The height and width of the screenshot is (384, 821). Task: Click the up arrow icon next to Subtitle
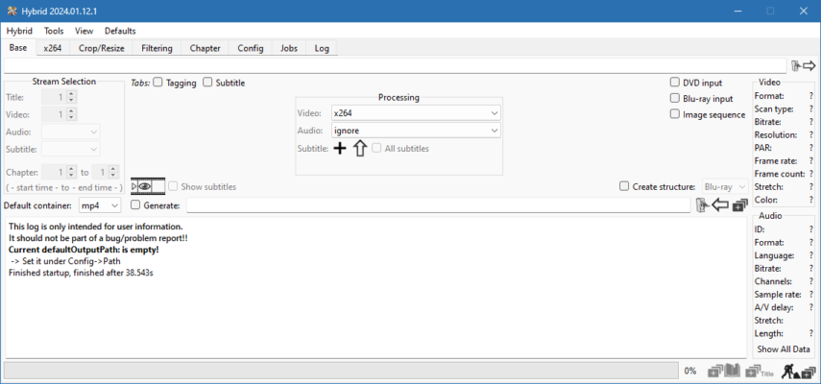360,149
